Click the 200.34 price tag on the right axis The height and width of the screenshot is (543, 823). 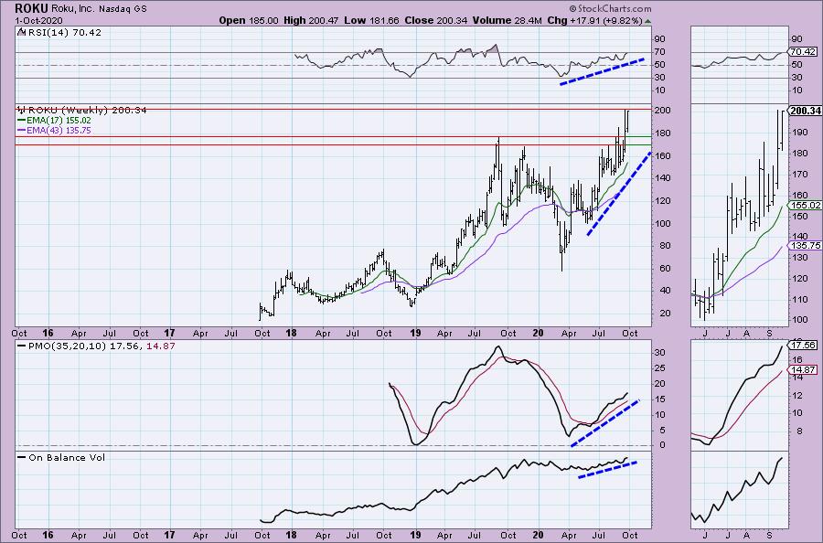[805, 111]
